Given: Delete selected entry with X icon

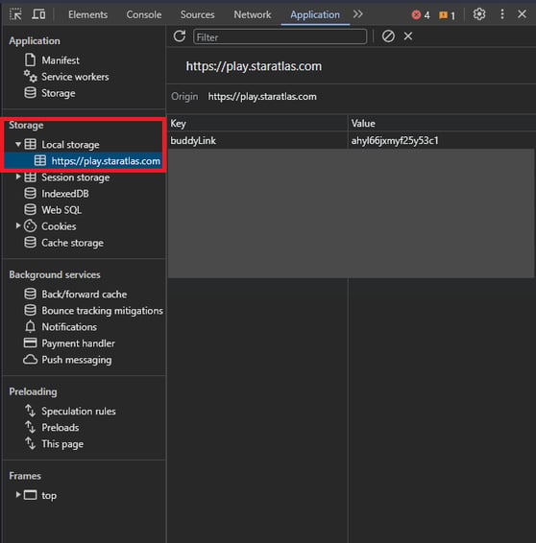Looking at the screenshot, I should (x=408, y=36).
